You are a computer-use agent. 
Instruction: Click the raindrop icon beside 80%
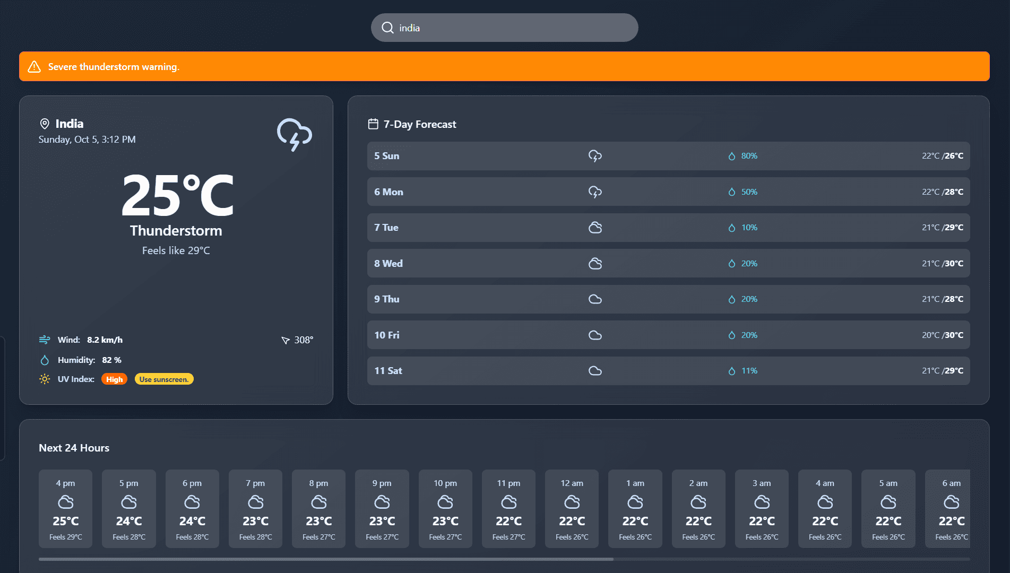coord(732,156)
